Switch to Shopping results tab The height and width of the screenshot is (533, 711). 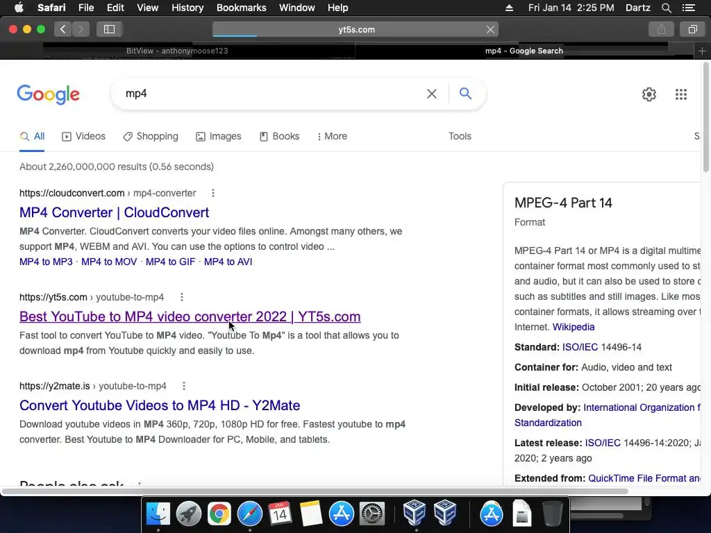click(x=151, y=137)
